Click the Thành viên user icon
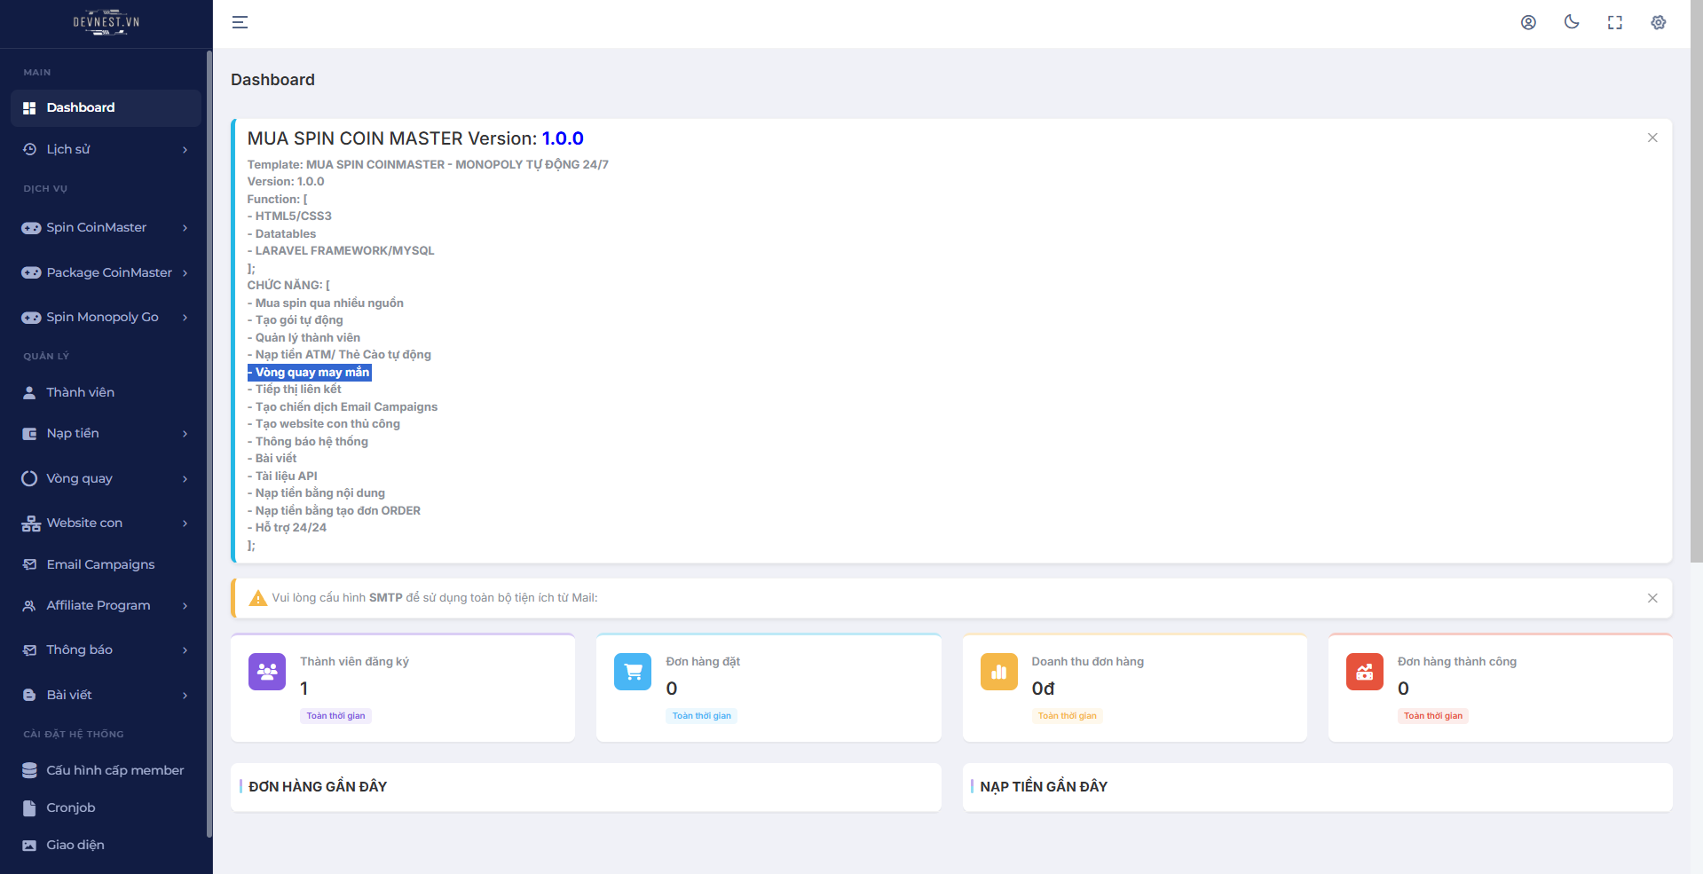 tap(29, 392)
